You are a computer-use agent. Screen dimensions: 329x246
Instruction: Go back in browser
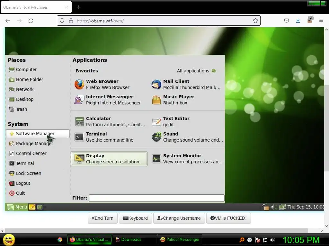click(8, 21)
